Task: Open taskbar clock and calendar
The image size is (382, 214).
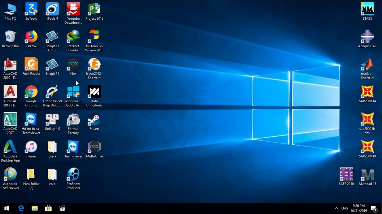Action: tap(359, 208)
